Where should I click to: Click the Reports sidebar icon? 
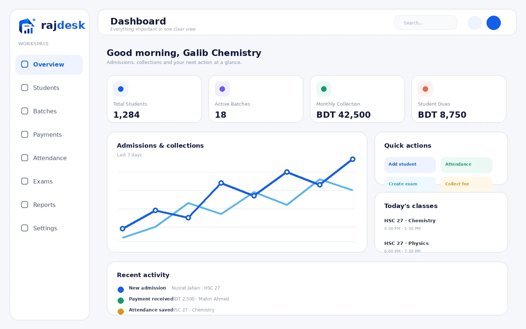tap(24, 205)
